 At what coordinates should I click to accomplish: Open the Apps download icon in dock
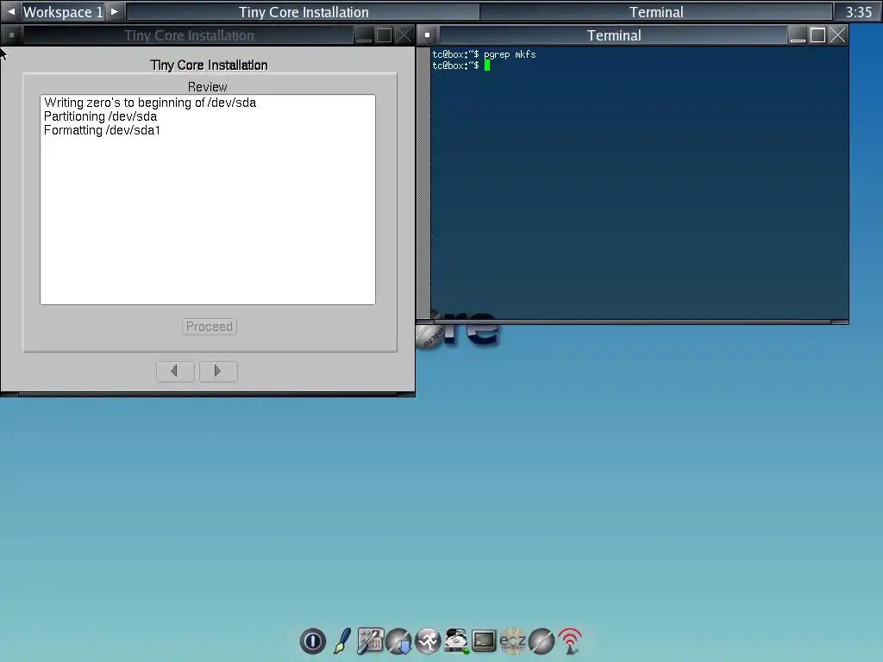[x=398, y=641]
